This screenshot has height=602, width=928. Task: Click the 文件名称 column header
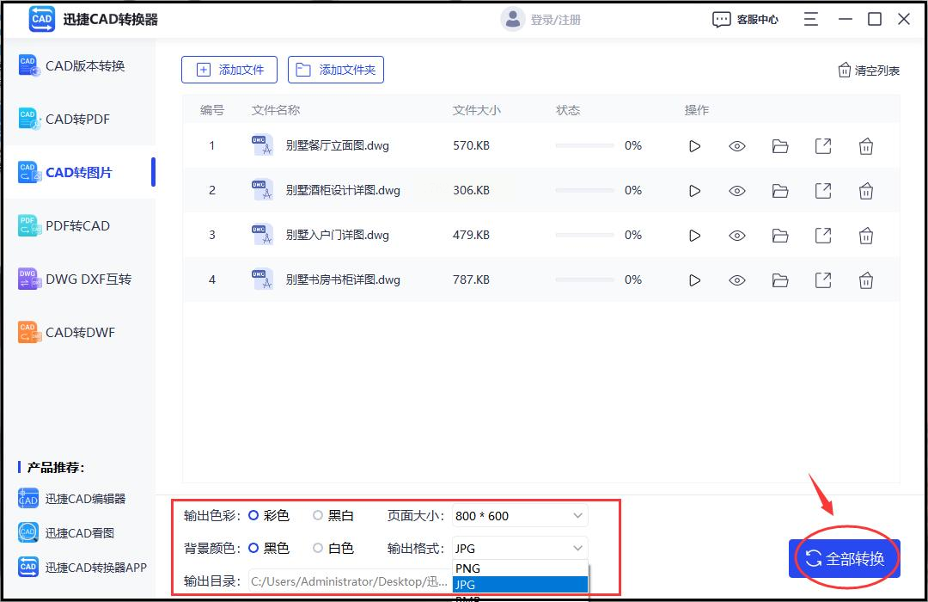pos(276,110)
